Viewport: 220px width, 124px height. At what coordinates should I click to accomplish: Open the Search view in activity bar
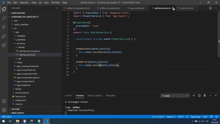(4, 18)
